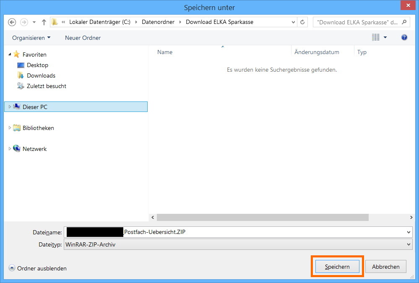Screen dimensions: 419x283
Task: Open the view options dropdown arrow
Action: tap(385, 38)
